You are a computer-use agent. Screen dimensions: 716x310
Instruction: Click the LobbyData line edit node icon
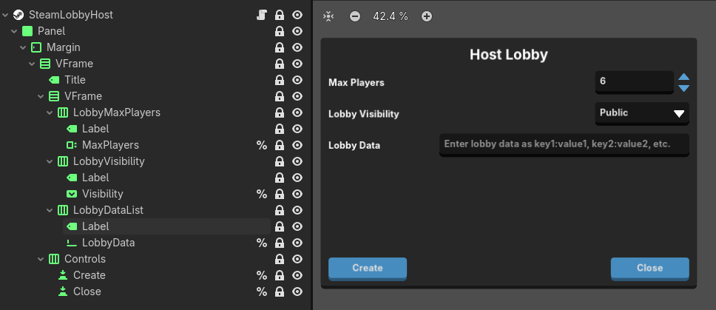pyautogui.click(x=71, y=243)
